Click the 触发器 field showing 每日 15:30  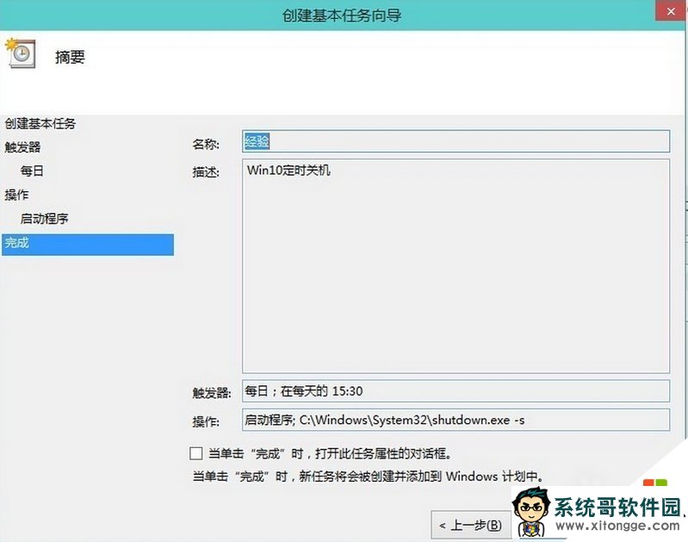click(x=456, y=391)
